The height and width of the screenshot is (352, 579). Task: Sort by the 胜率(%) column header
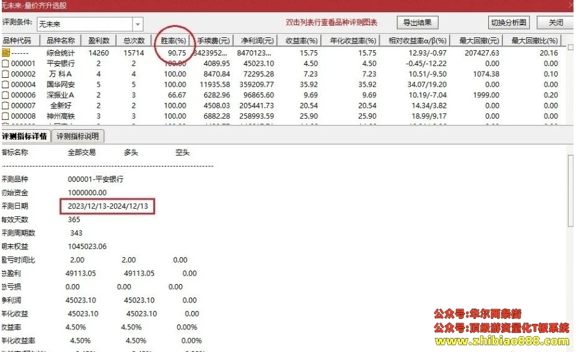pyautogui.click(x=173, y=40)
